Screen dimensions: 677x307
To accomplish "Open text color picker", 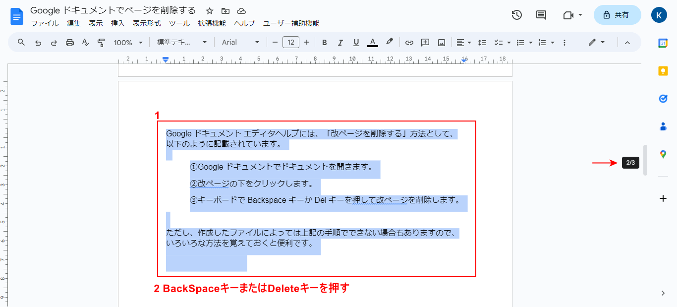I will (x=373, y=43).
